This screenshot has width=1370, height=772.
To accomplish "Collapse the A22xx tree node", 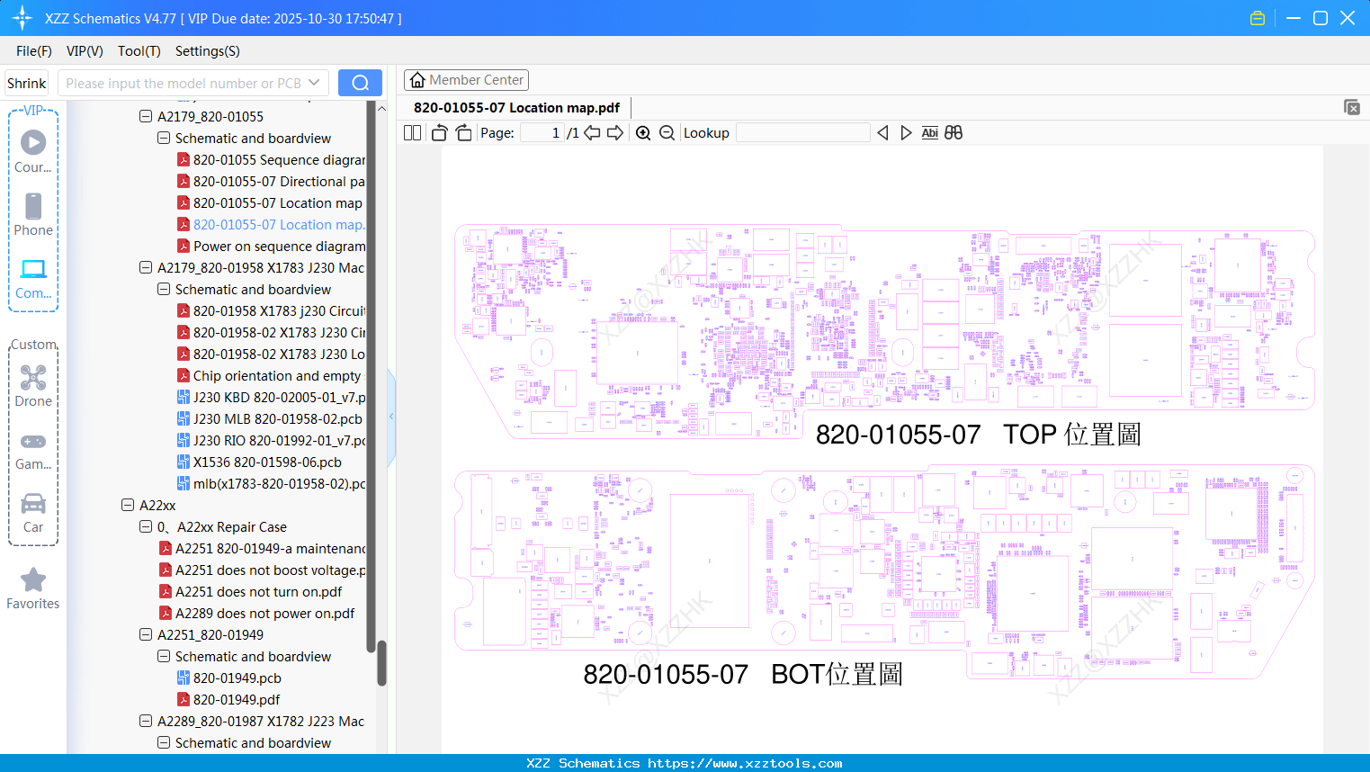I will [x=128, y=505].
